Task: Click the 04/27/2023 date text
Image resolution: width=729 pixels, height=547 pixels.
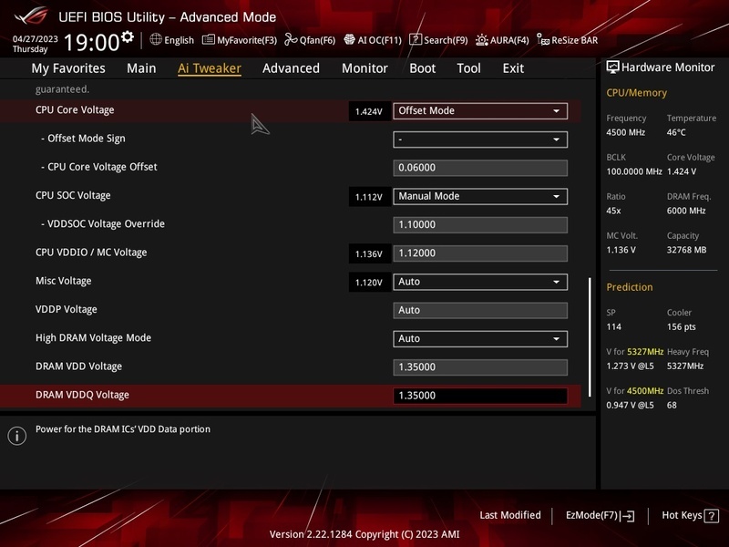Action: (36, 38)
